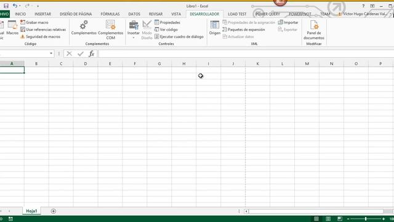Click the Save icon in quick access toolbar

pyautogui.click(x=6, y=6)
